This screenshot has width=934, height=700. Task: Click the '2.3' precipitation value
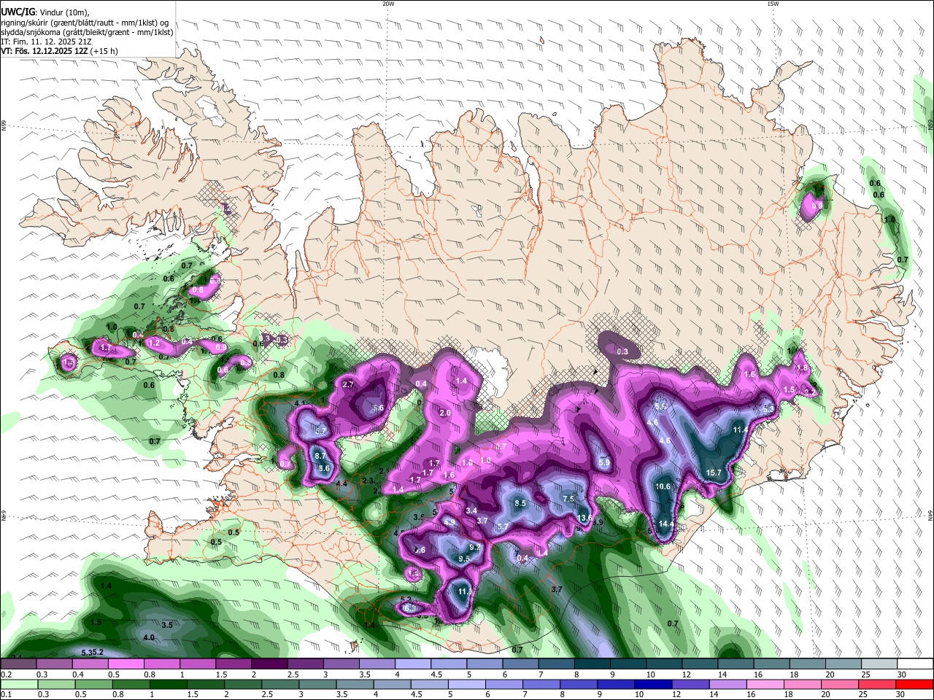tap(367, 481)
